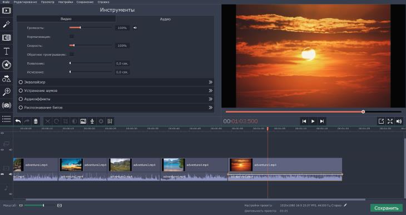406x215 pixels.
Task: Open the Filters magic wand panel
Action: pyautogui.click(x=6, y=24)
